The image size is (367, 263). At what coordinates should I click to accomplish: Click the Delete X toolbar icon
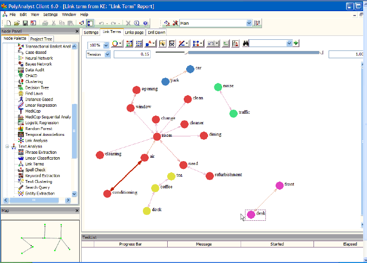[128, 23]
